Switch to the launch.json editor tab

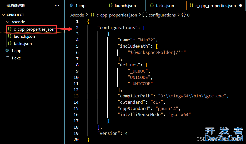tap(125, 5)
